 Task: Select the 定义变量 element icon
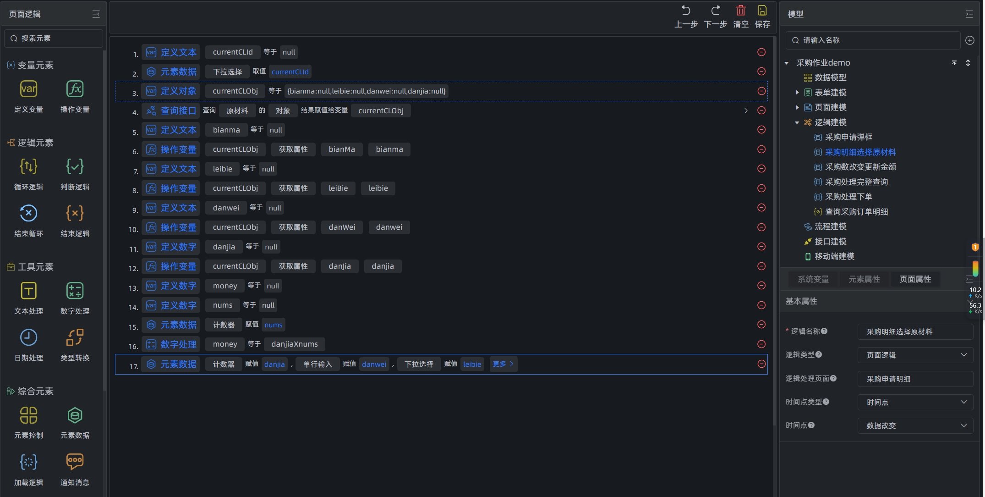tap(28, 89)
